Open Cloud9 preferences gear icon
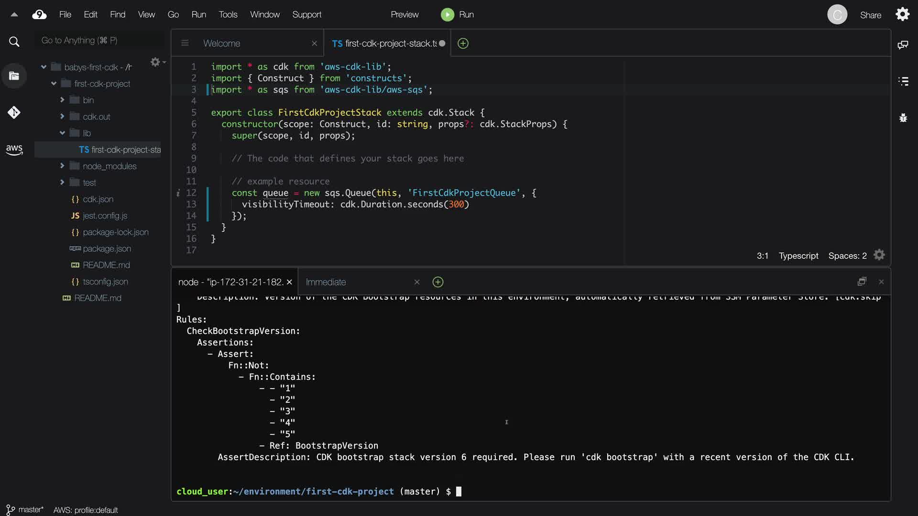The height and width of the screenshot is (516, 918). point(902,14)
